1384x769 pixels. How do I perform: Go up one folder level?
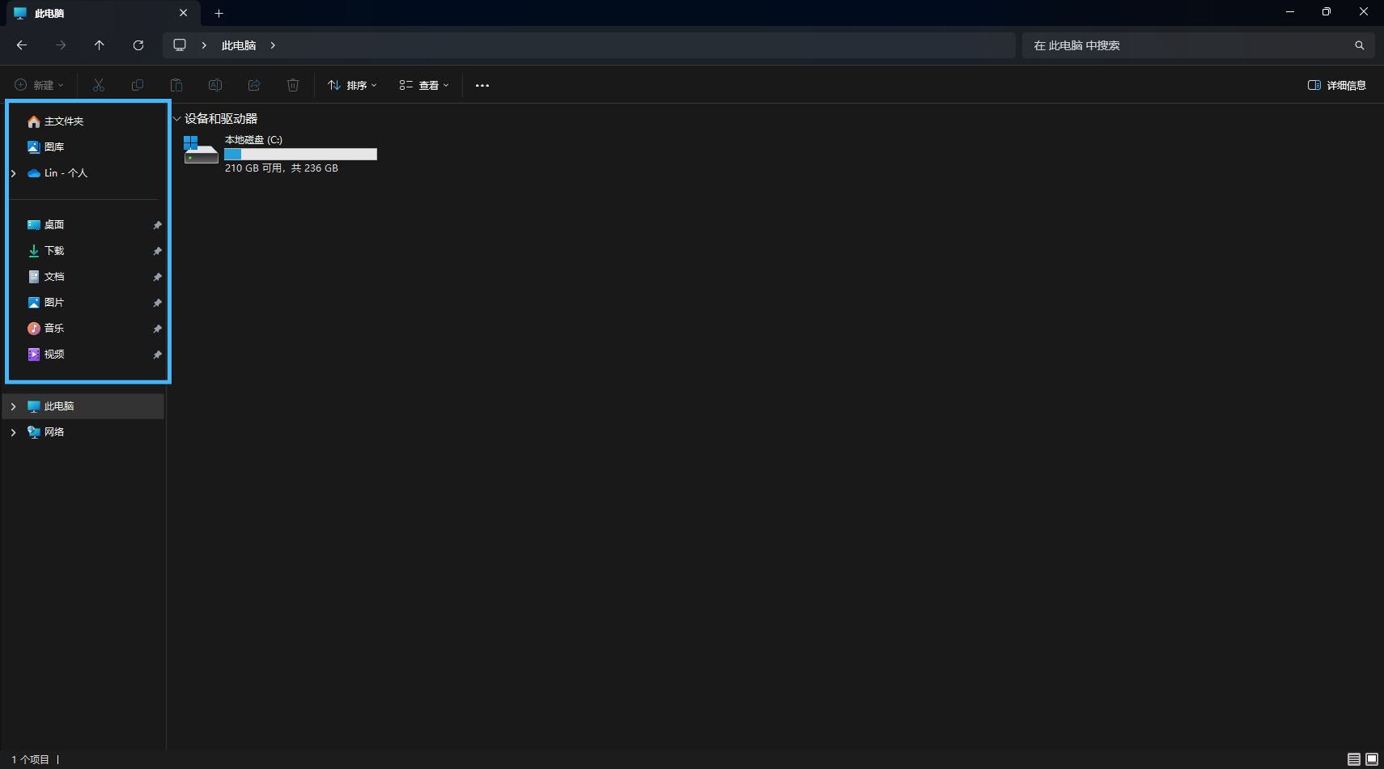(x=100, y=45)
